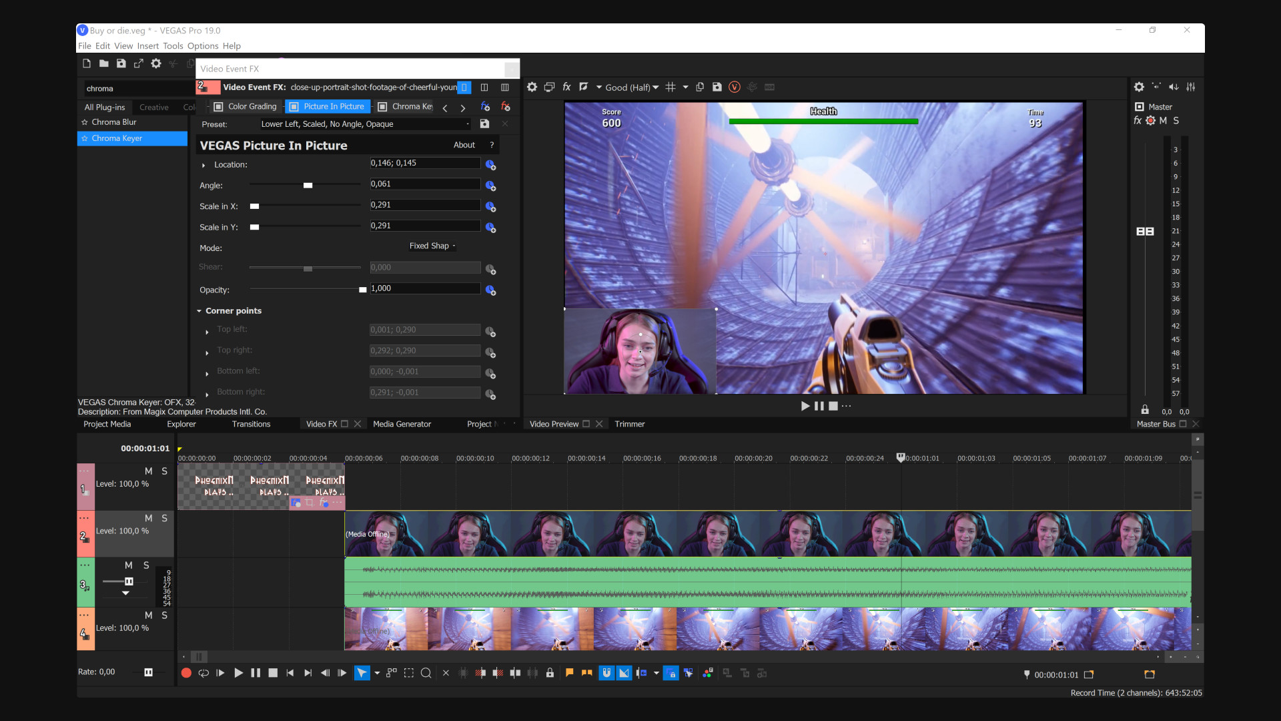Toggle automatic crossfades on the timeline toolbar
Viewport: 1281px width, 721px height.
click(624, 673)
